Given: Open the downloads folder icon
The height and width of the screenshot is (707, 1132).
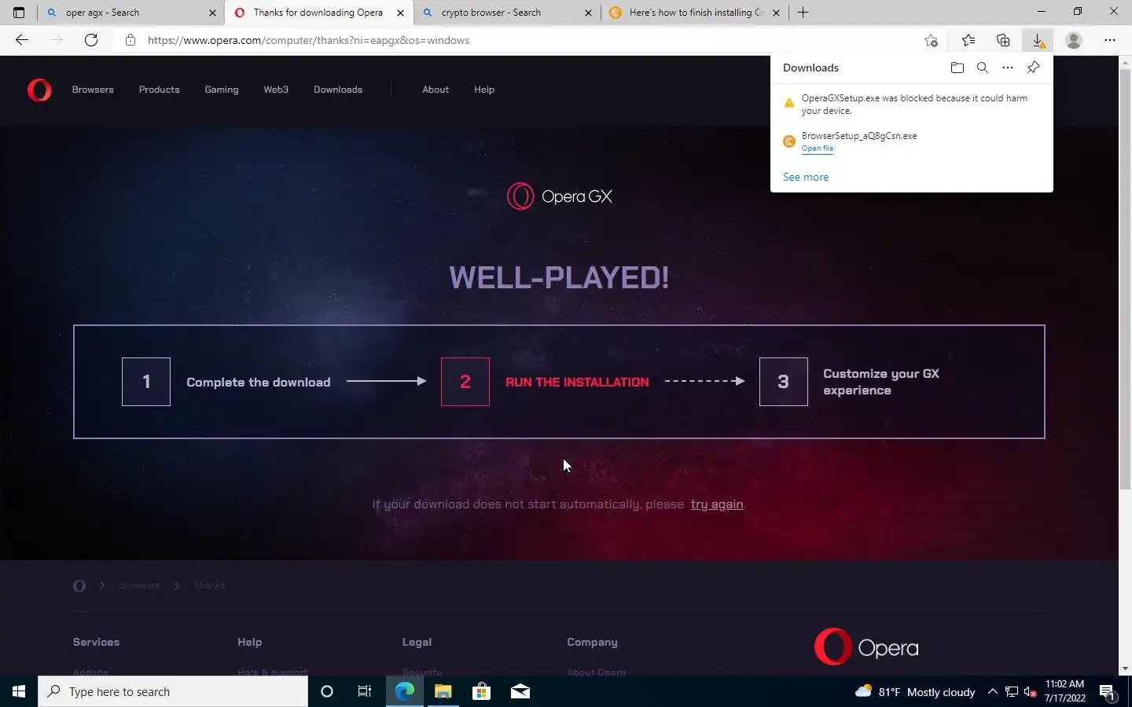Looking at the screenshot, I should [x=957, y=68].
